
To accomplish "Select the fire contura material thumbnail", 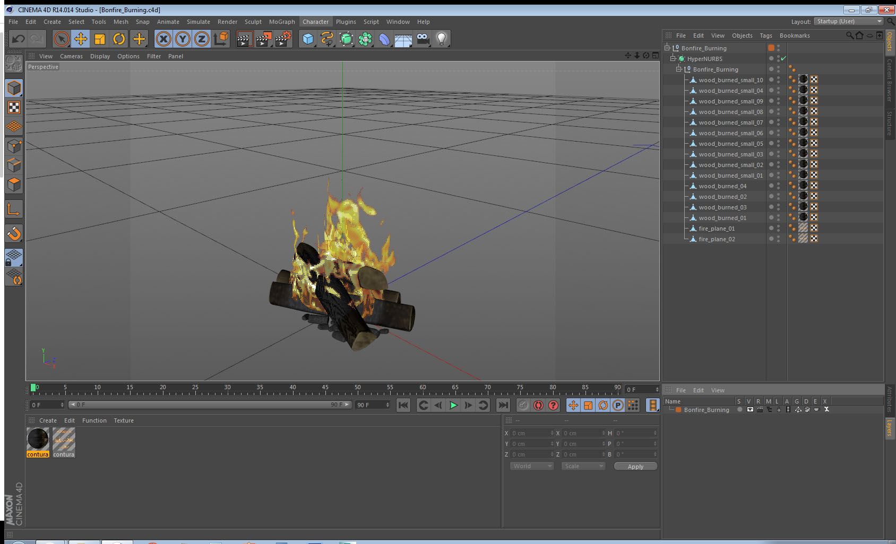I will tap(64, 439).
